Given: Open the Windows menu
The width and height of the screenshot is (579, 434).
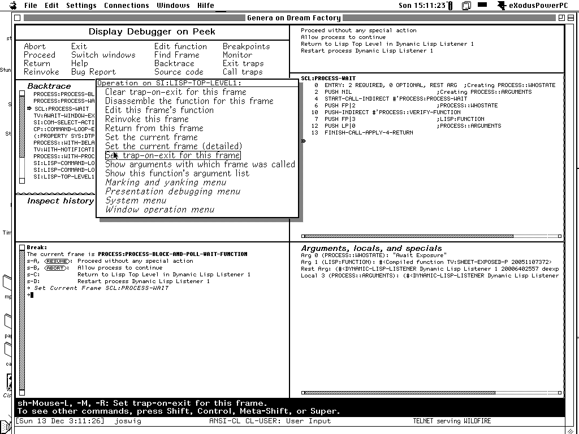Looking at the screenshot, I should (x=173, y=5).
